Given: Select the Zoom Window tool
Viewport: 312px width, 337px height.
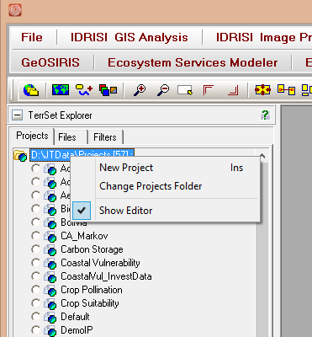Looking at the screenshot, I should 185,90.
